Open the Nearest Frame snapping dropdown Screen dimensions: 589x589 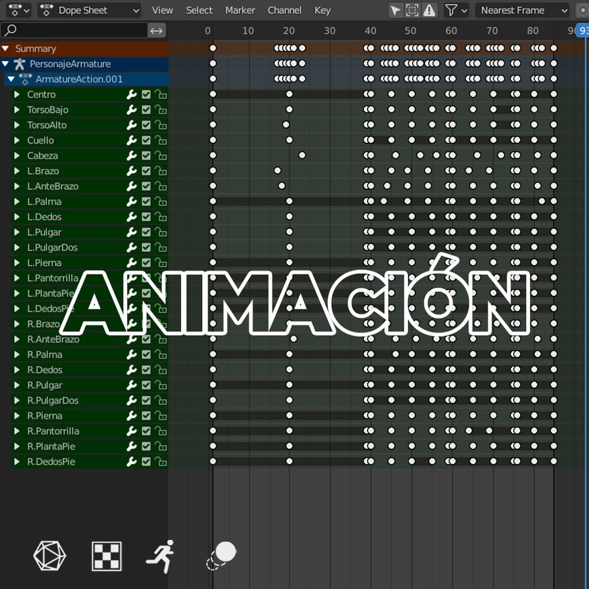tap(522, 11)
